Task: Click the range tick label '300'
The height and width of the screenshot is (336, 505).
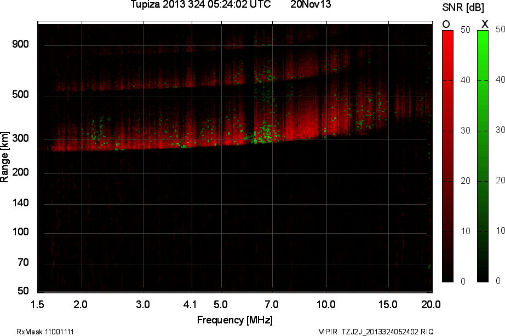Action: (20, 138)
